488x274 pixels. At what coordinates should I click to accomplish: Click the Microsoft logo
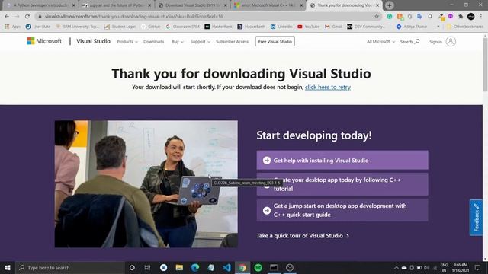[x=44, y=41]
